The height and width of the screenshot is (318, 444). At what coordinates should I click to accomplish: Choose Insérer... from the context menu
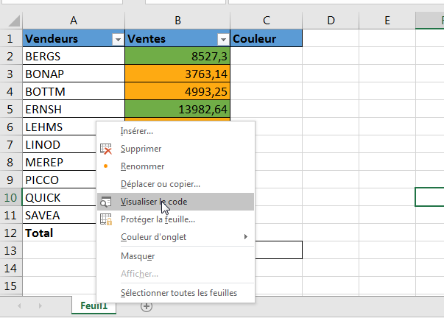[137, 131]
